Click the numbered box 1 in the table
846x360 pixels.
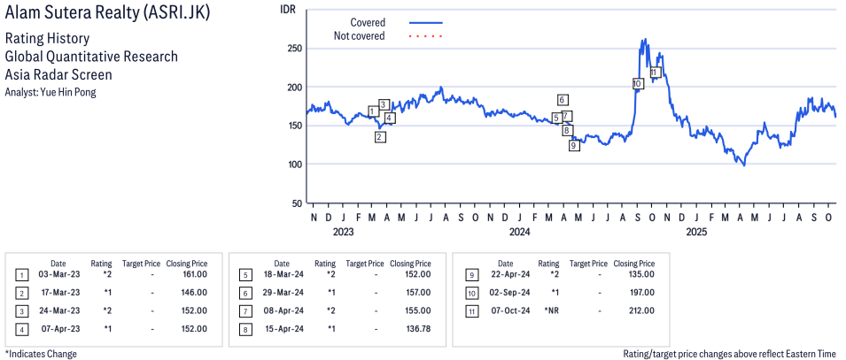click(x=21, y=275)
